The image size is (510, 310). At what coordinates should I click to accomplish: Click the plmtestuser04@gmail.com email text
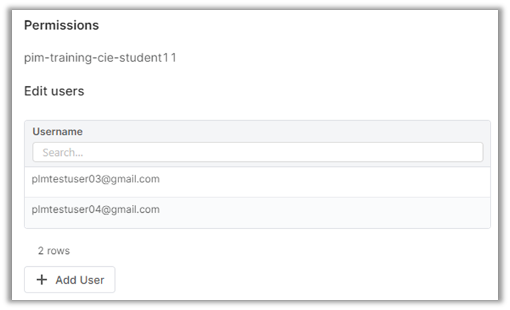tap(95, 209)
